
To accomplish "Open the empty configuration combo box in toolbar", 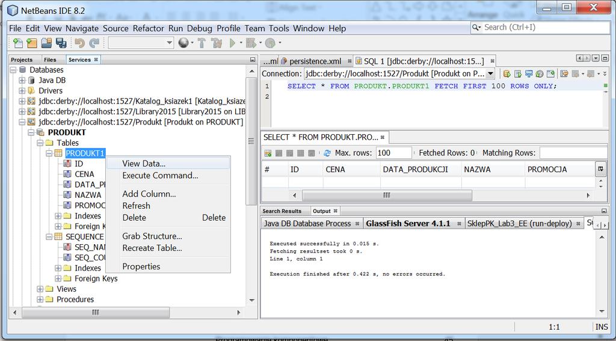I will point(141,43).
